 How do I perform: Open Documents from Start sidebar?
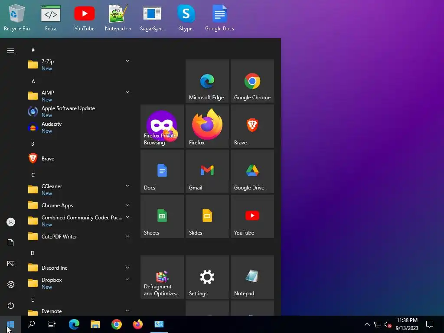point(11,243)
